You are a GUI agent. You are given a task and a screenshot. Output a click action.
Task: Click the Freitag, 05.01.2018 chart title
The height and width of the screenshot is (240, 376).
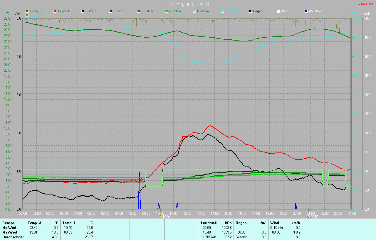pos(189,4)
